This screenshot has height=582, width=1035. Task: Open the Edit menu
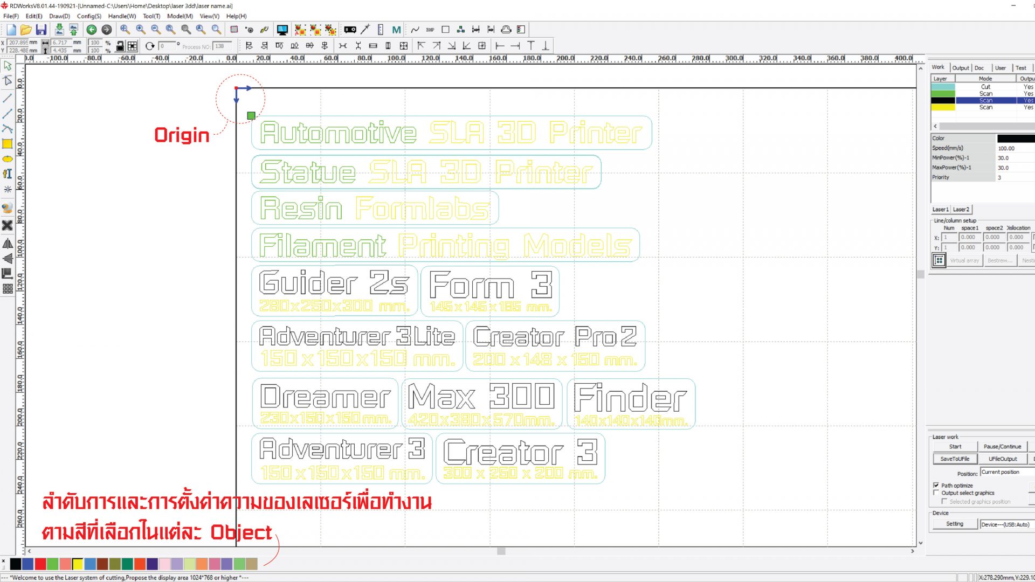34,16
